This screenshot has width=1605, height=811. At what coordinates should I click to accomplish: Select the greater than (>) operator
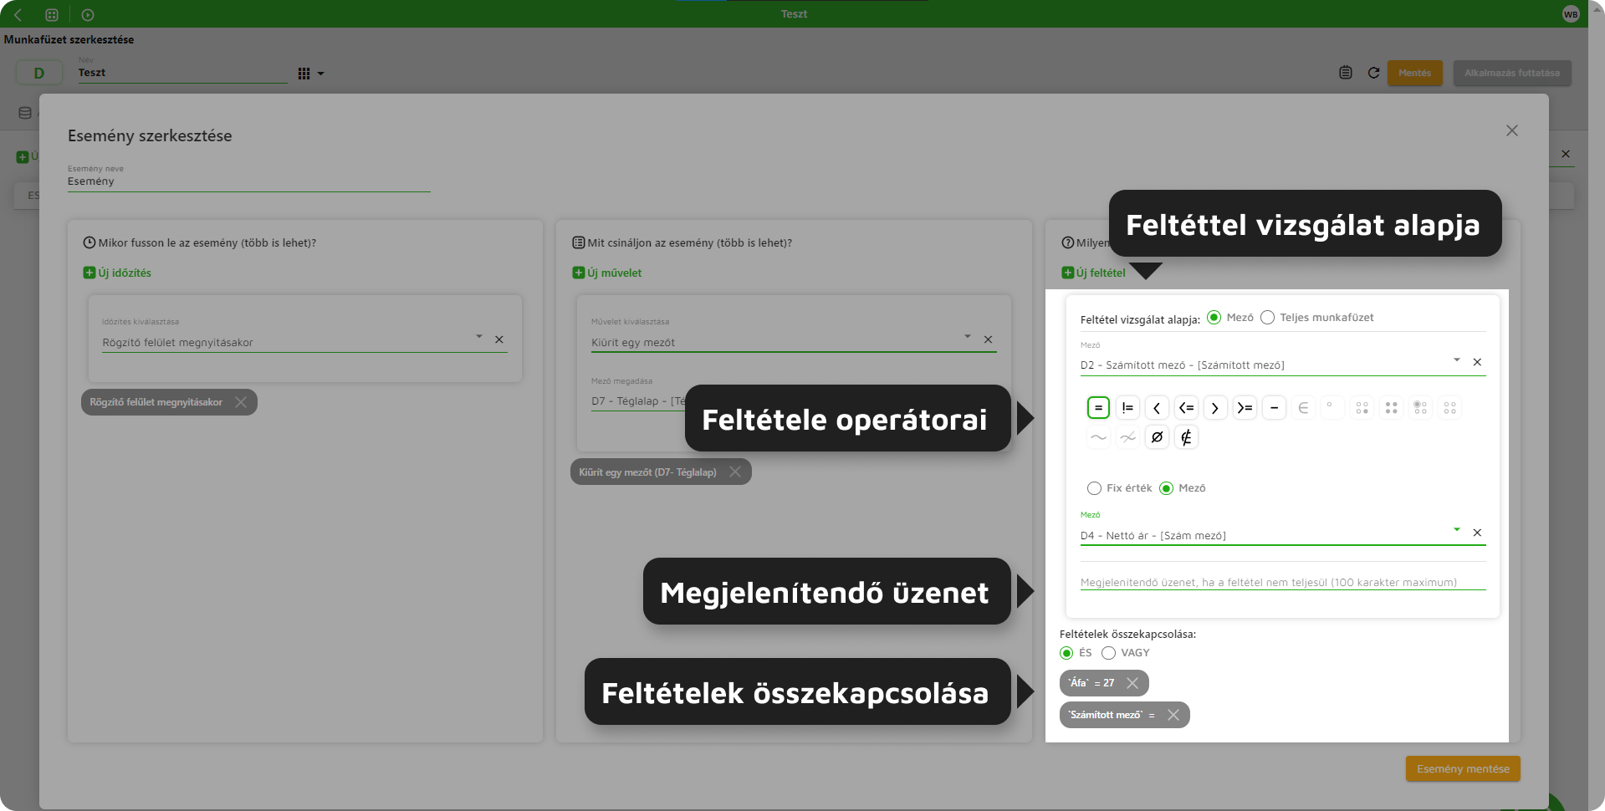click(x=1215, y=408)
